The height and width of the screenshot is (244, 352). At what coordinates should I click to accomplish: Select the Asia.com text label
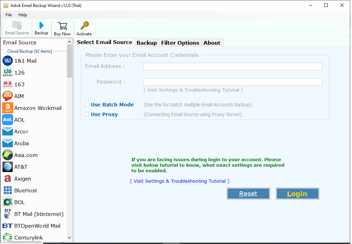point(26,155)
